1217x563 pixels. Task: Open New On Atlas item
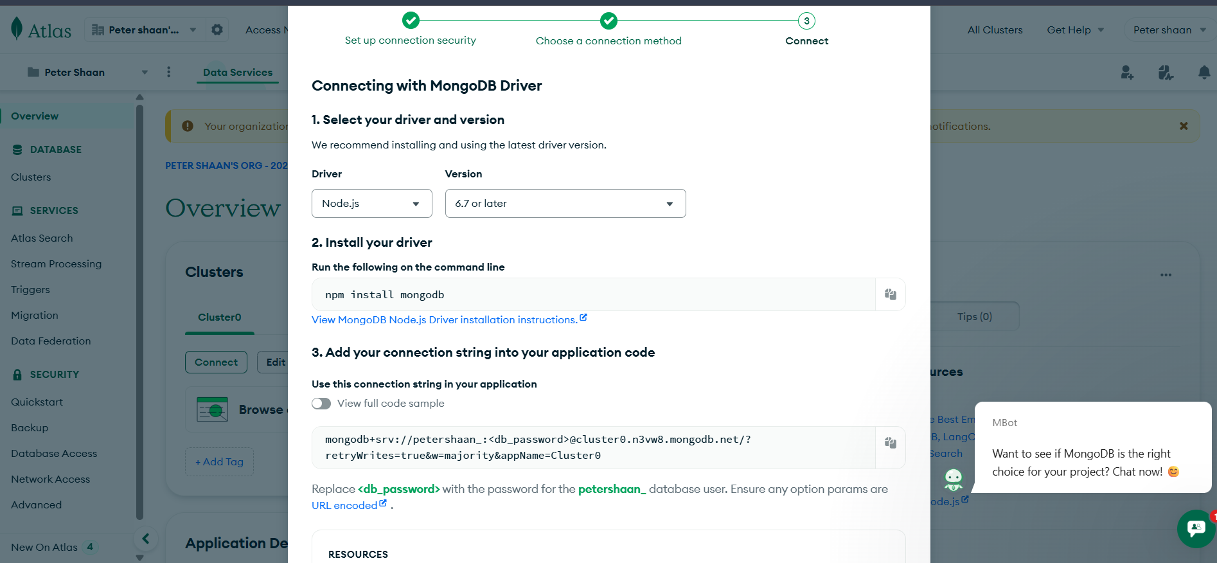click(54, 547)
